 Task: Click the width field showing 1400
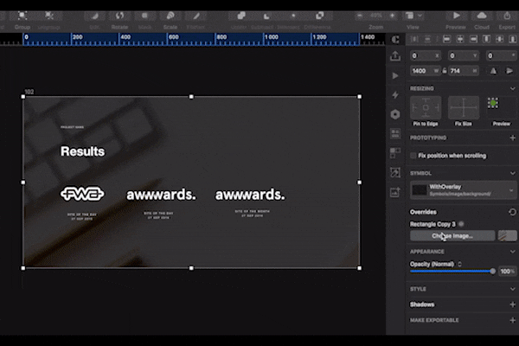(x=425, y=71)
